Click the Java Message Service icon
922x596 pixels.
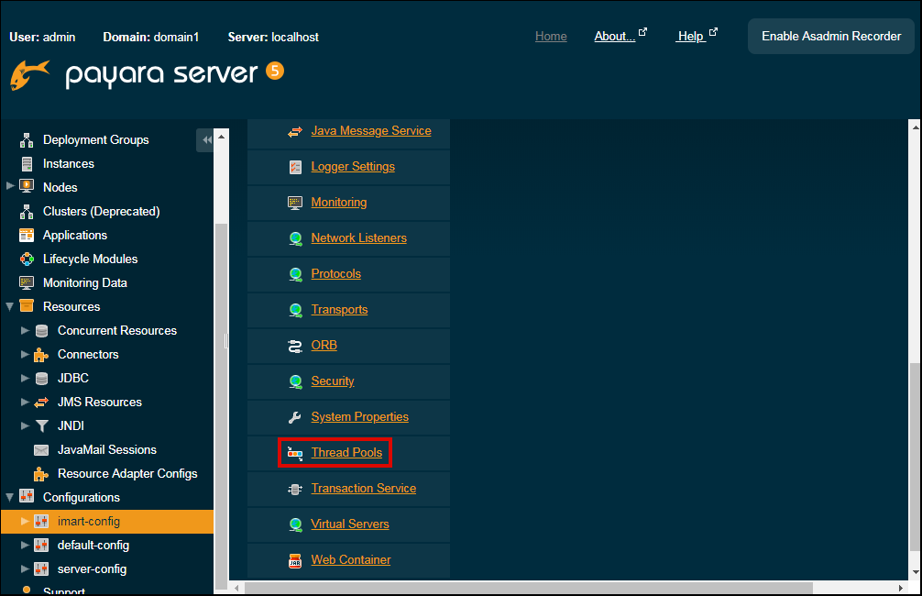(295, 131)
